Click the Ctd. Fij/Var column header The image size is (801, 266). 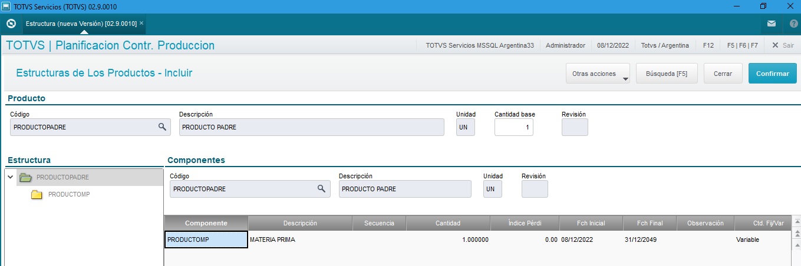763,223
